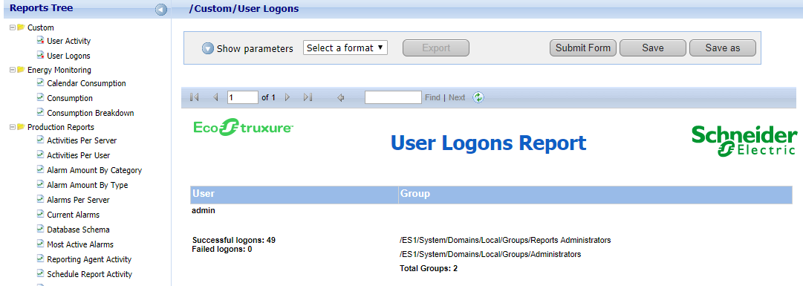Click the Activities Per User report icon
The height and width of the screenshot is (286, 803).
[x=40, y=155]
